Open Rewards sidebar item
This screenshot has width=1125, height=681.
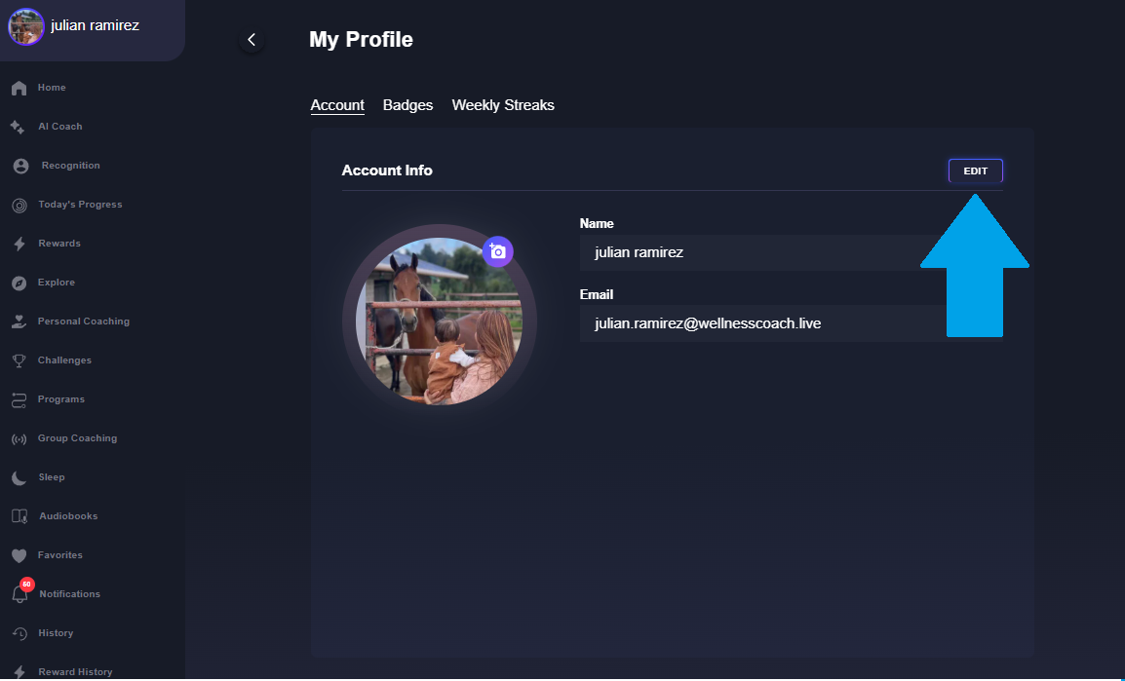[58, 244]
